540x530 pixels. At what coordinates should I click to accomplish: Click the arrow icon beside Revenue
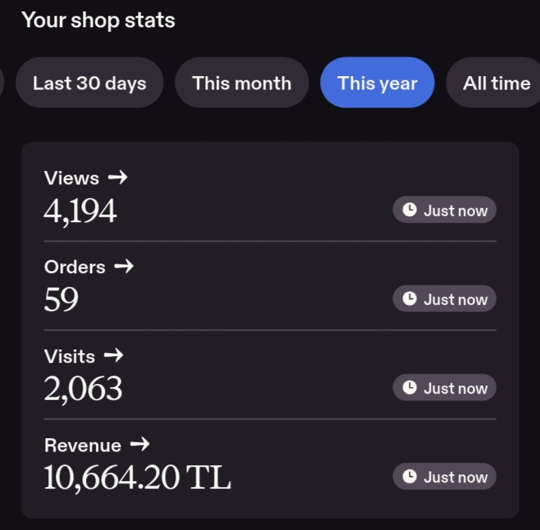point(140,444)
